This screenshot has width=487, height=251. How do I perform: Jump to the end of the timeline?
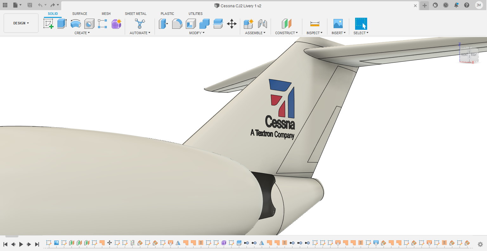pos(37,244)
